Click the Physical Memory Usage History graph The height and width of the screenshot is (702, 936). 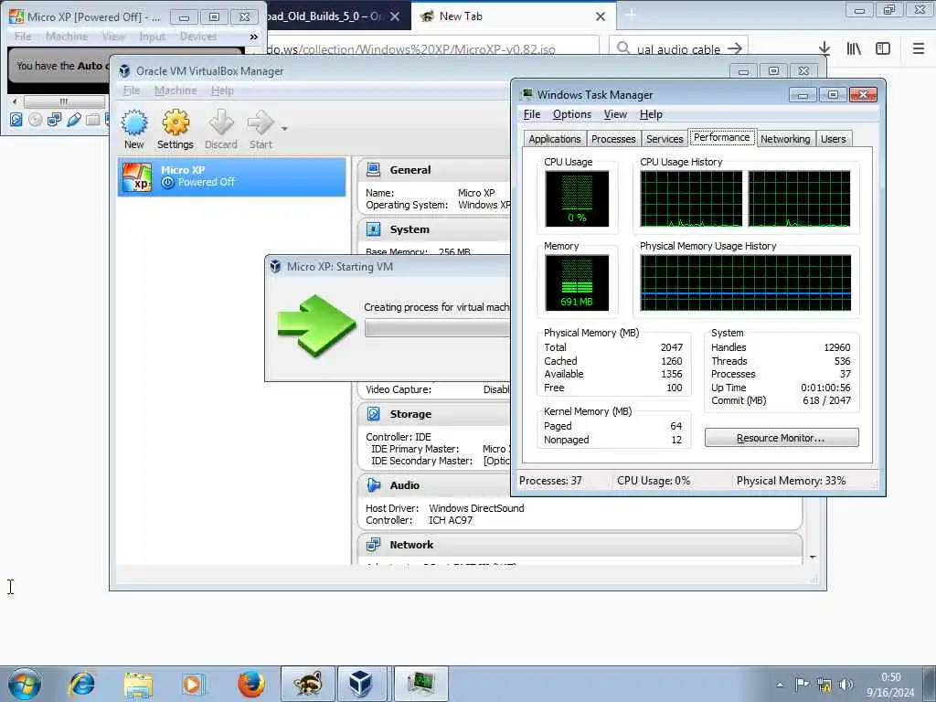746,283
